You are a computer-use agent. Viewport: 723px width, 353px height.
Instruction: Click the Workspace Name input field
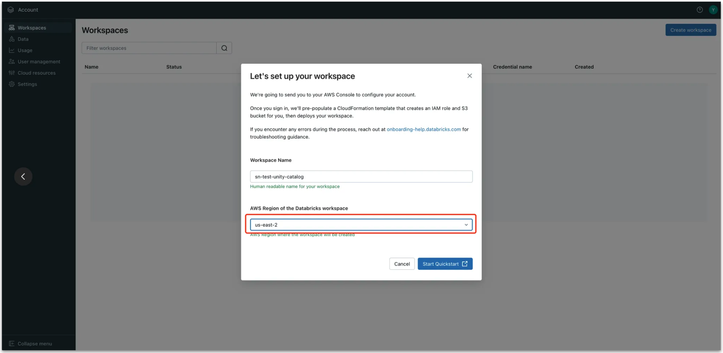pos(361,177)
